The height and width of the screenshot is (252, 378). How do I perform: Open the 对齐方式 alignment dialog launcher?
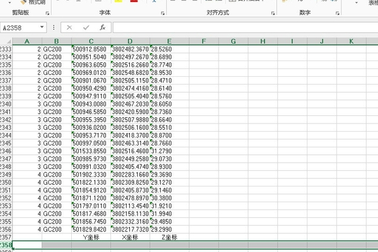click(x=273, y=13)
